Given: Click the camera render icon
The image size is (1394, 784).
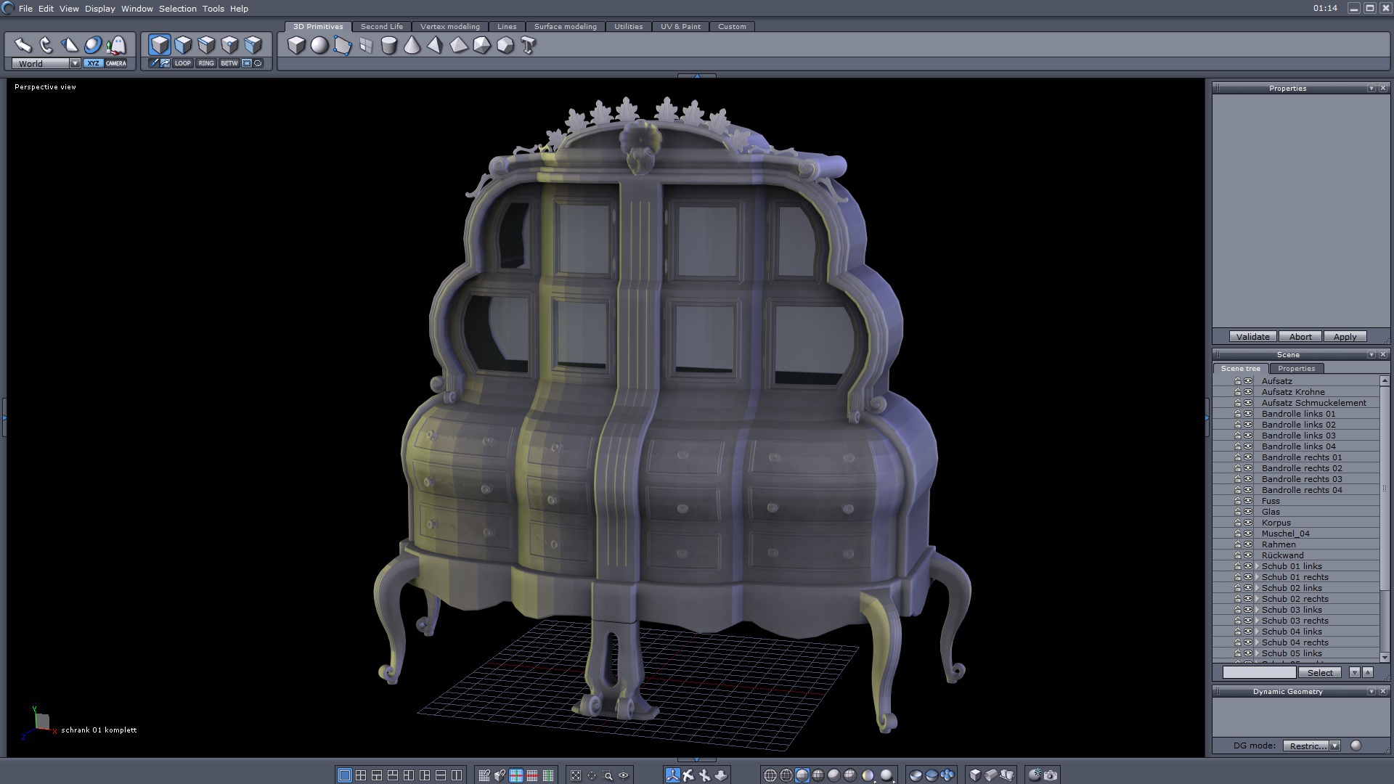Looking at the screenshot, I should point(1051,775).
